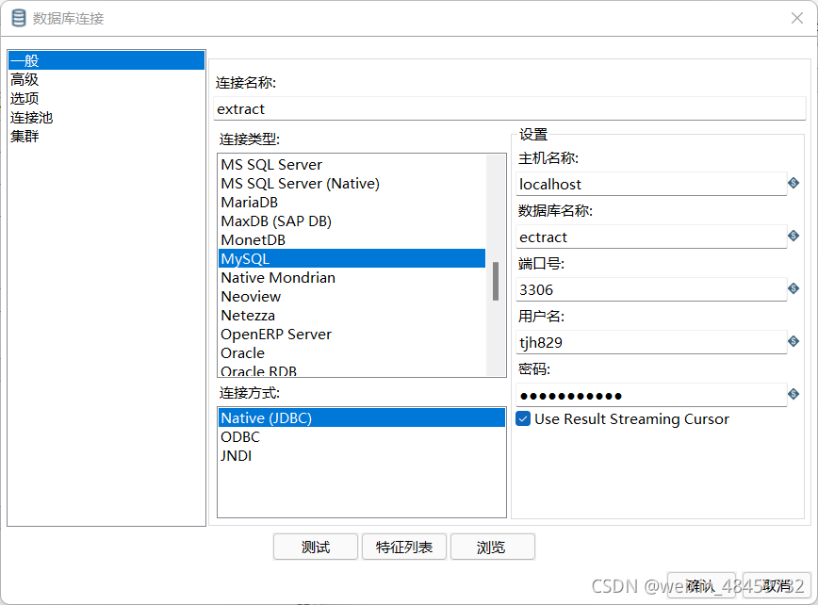
Task: Open the 高级 settings category
Action: (x=106, y=79)
